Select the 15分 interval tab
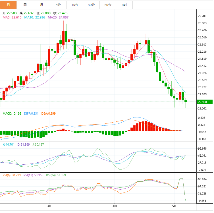Screen dimensions: 214x213 75,5
